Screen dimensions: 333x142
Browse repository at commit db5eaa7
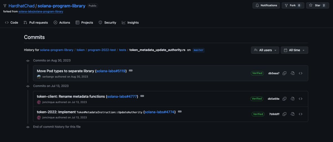coord(301,73)
